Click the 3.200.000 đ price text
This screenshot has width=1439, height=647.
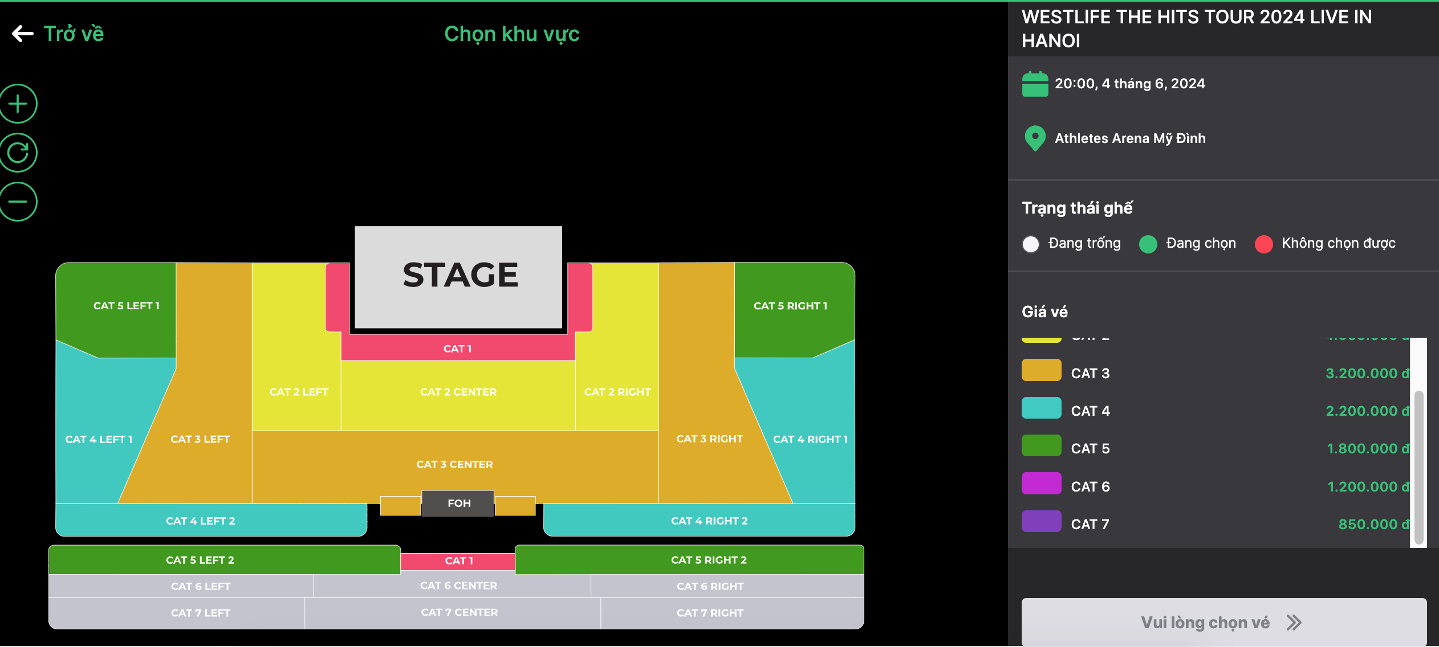coord(1367,374)
